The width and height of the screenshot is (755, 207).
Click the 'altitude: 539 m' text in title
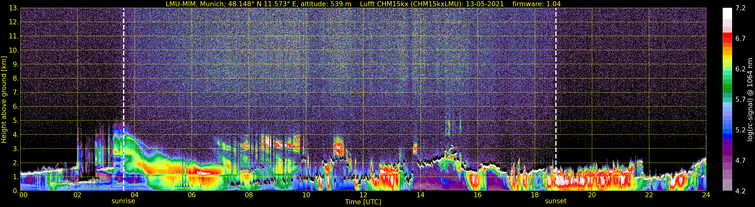[x=326, y=4]
